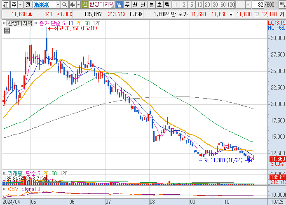Expand the sound options dropdown arrow
The width and height of the screenshot is (286, 205).
click(78, 5)
